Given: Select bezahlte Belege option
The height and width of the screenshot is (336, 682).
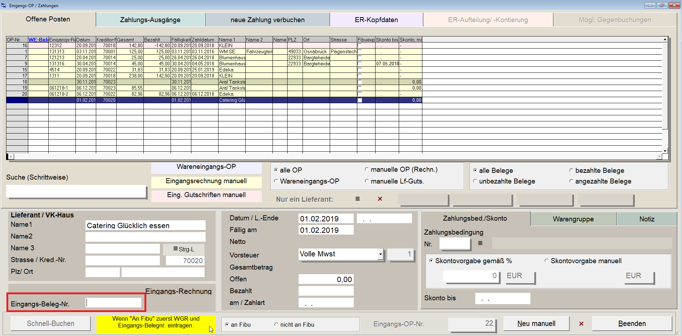Looking at the screenshot, I should click(x=571, y=170).
